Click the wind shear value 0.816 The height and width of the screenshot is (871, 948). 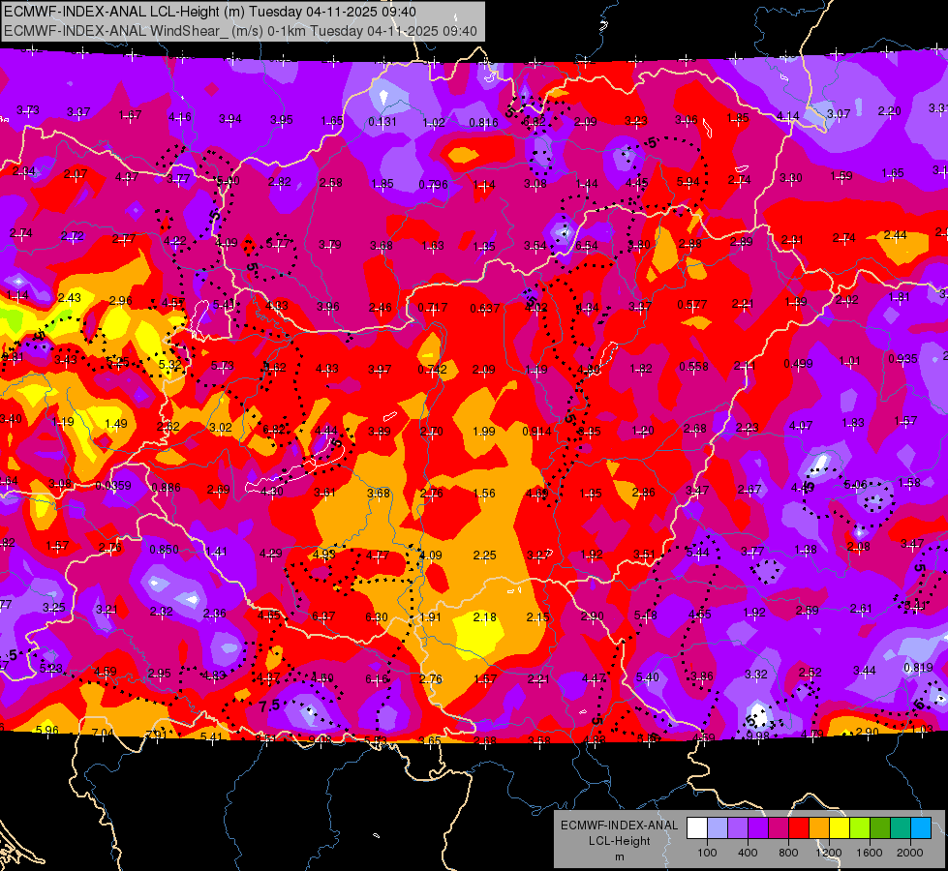(x=483, y=123)
